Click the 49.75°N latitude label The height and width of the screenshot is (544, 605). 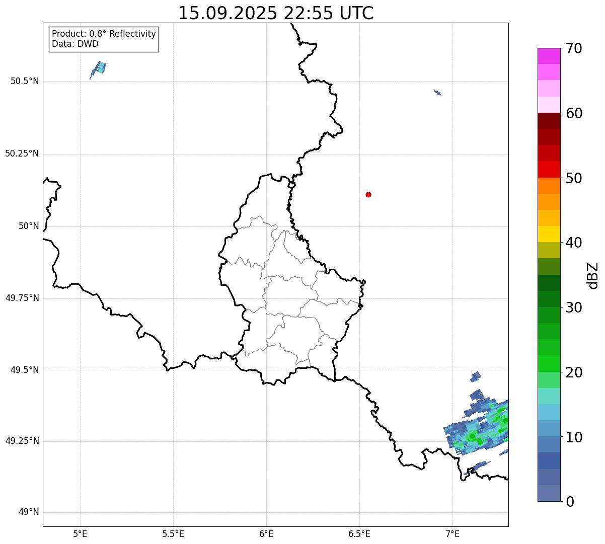22,298
